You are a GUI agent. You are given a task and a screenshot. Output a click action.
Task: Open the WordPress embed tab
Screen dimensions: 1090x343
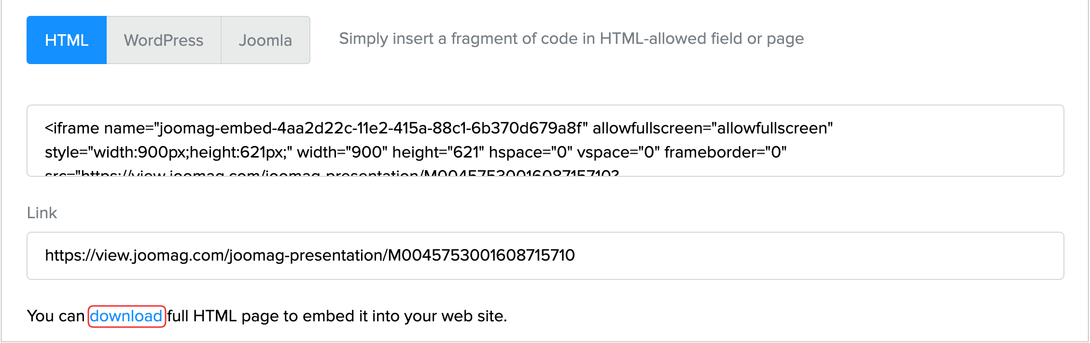click(x=164, y=40)
